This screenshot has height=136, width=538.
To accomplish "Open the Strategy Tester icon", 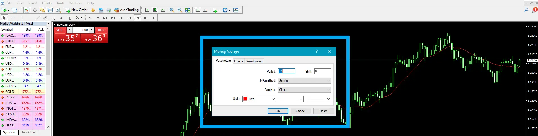I will (x=58, y=10).
